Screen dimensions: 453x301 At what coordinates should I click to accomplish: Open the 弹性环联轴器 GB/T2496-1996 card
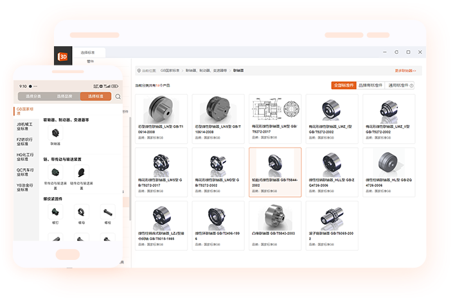[x=218, y=226]
